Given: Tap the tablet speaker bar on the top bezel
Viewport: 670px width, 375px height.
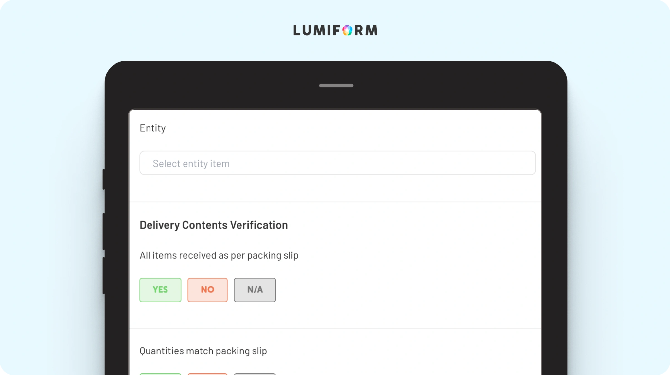Looking at the screenshot, I should [x=336, y=86].
